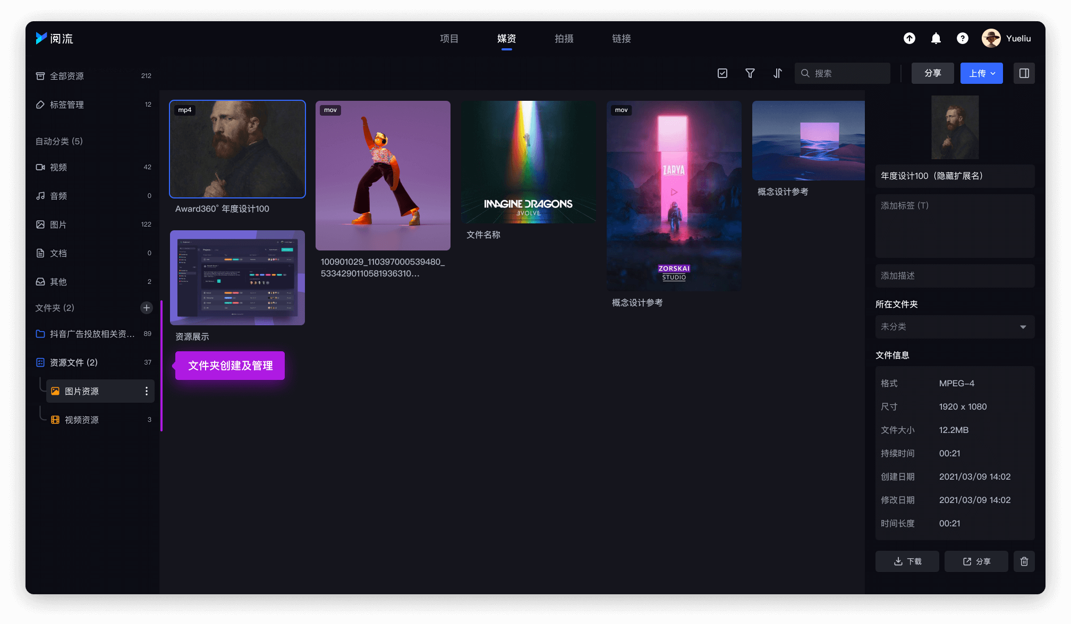Click the 阅流 logo
The image size is (1071, 624).
54,38
